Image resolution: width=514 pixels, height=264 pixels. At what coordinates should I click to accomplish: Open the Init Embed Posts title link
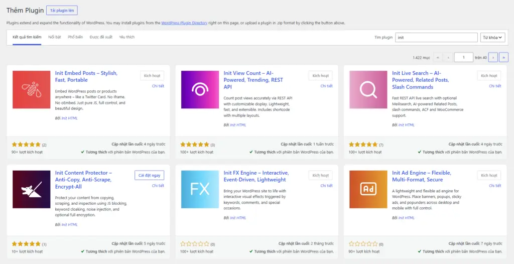[86, 76]
